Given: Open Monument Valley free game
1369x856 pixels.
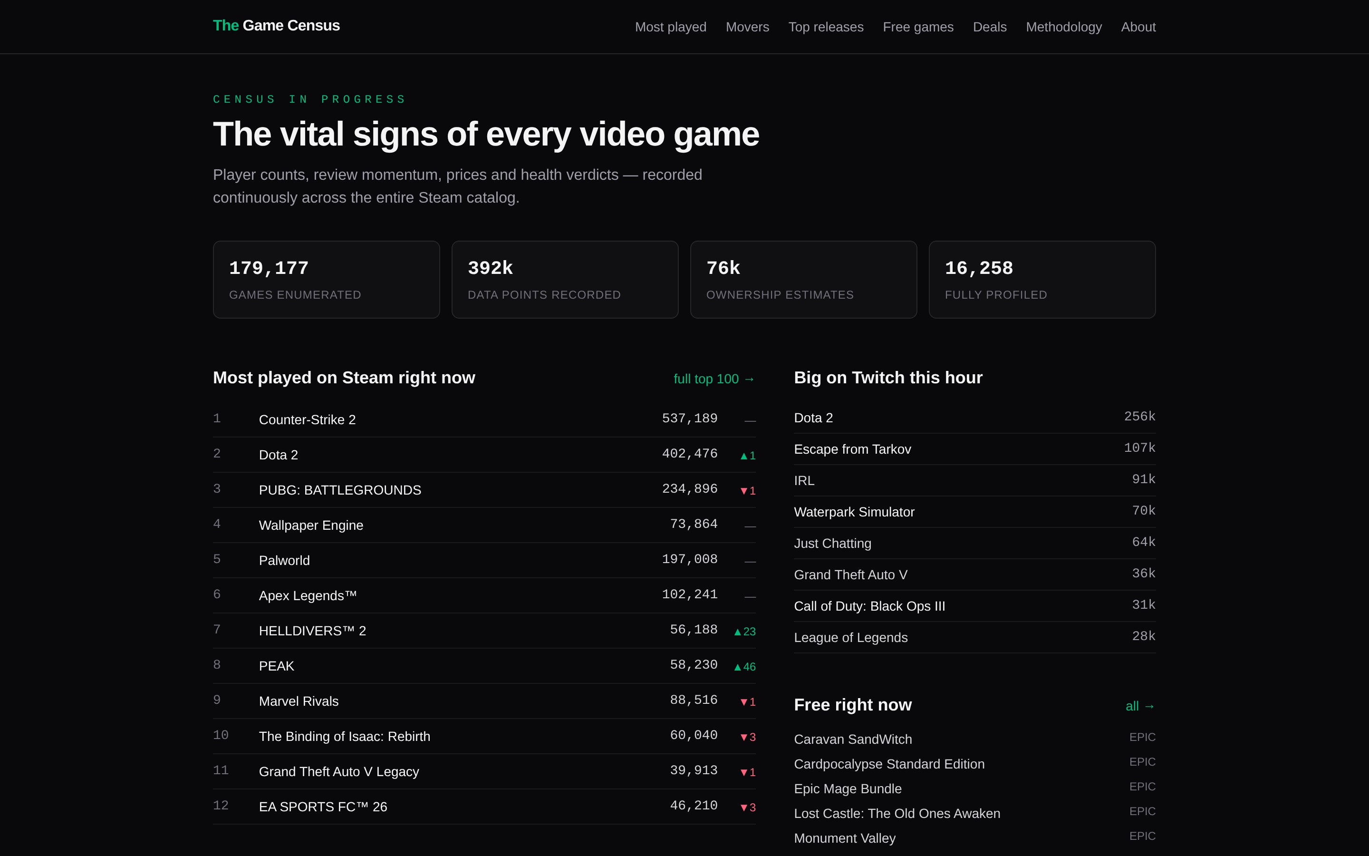Looking at the screenshot, I should 845,838.
